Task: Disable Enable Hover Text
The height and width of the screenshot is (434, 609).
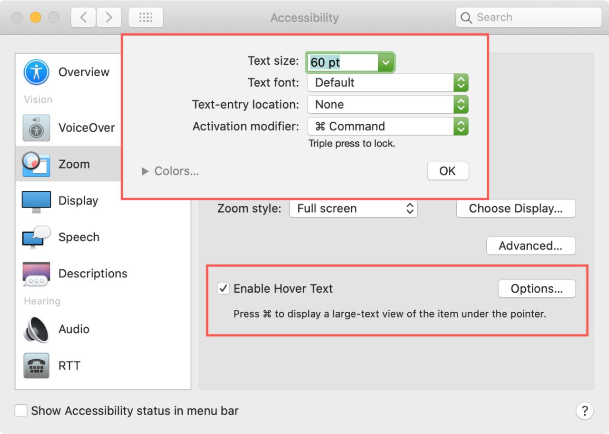Action: [223, 288]
